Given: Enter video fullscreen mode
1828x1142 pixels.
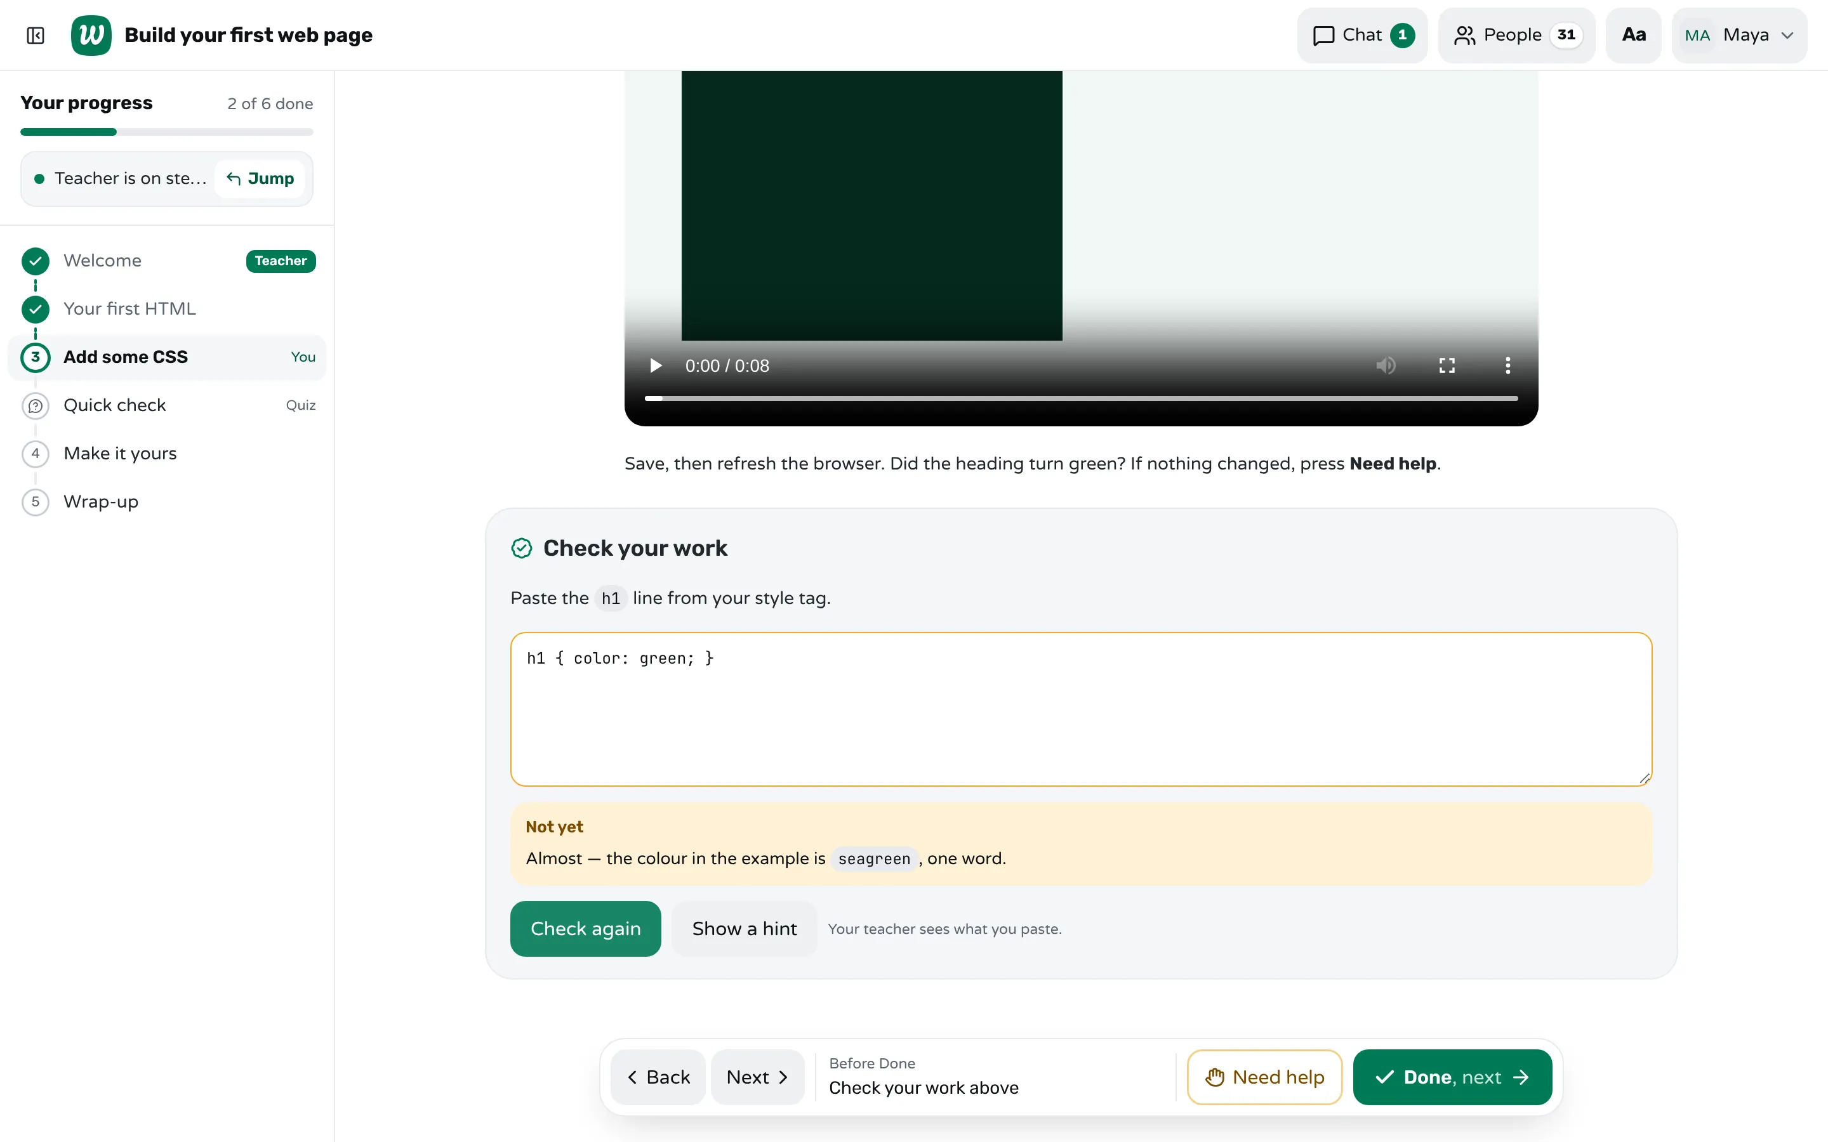Looking at the screenshot, I should 1447,366.
